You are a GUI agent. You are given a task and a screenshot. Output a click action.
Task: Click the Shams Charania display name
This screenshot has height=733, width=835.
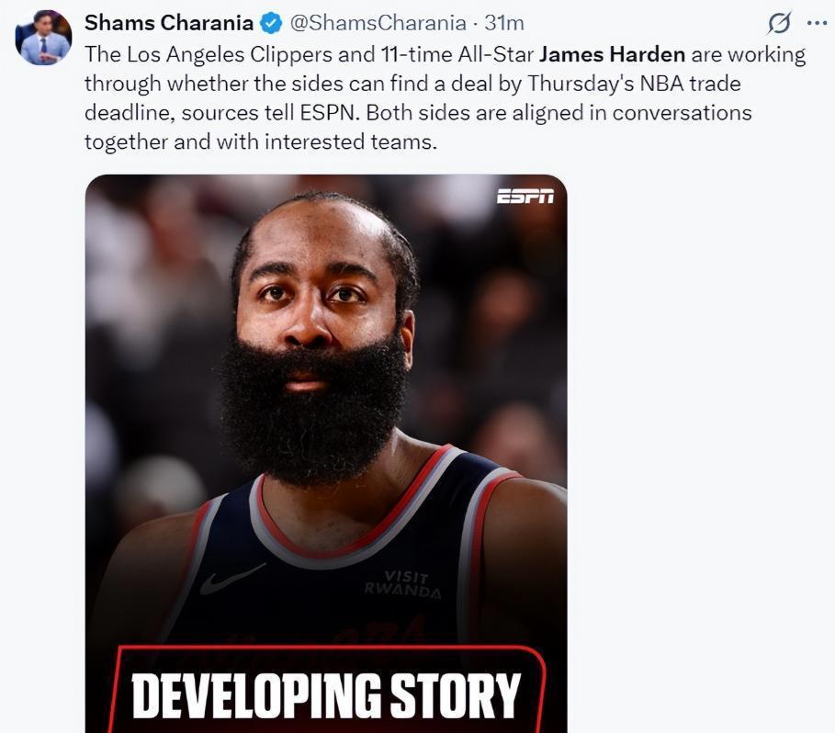[169, 23]
